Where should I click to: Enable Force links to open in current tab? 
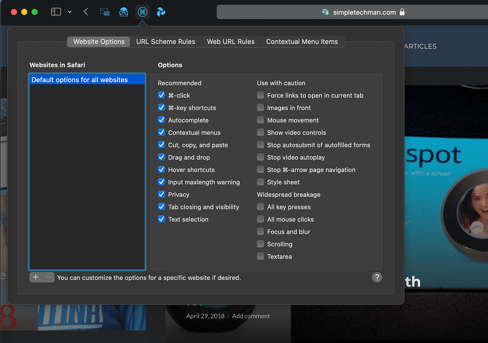pos(260,95)
